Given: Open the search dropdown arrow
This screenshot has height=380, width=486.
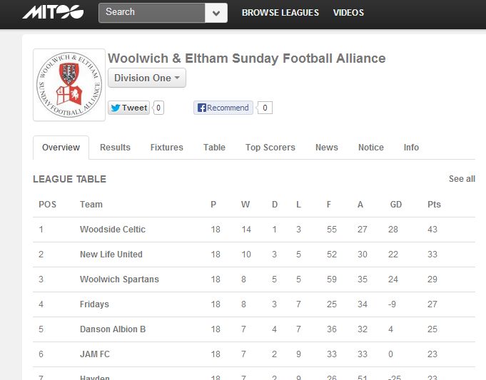Looking at the screenshot, I should pos(216,13).
